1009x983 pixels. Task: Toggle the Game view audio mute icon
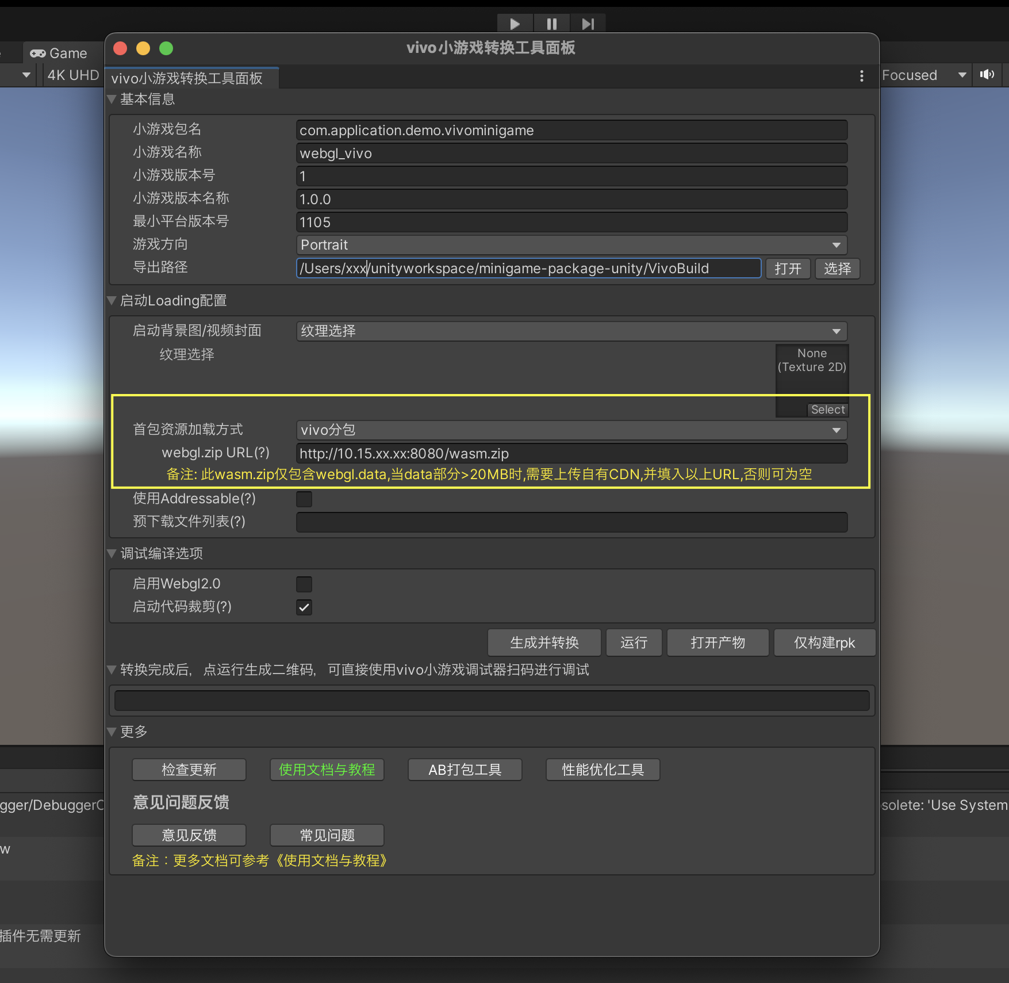987,75
